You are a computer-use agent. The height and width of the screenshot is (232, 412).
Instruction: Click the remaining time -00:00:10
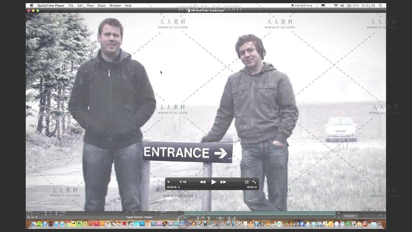(252, 187)
